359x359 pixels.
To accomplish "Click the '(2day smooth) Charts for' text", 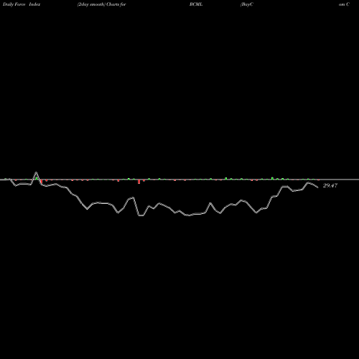I will 102,4.
